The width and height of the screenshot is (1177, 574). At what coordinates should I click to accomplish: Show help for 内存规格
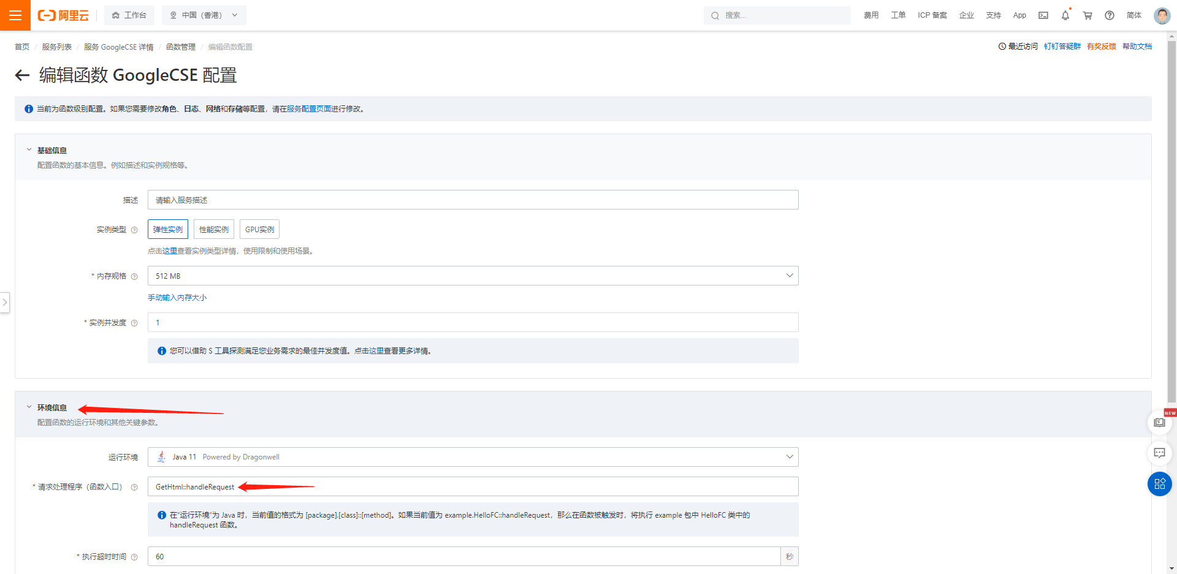(x=134, y=276)
